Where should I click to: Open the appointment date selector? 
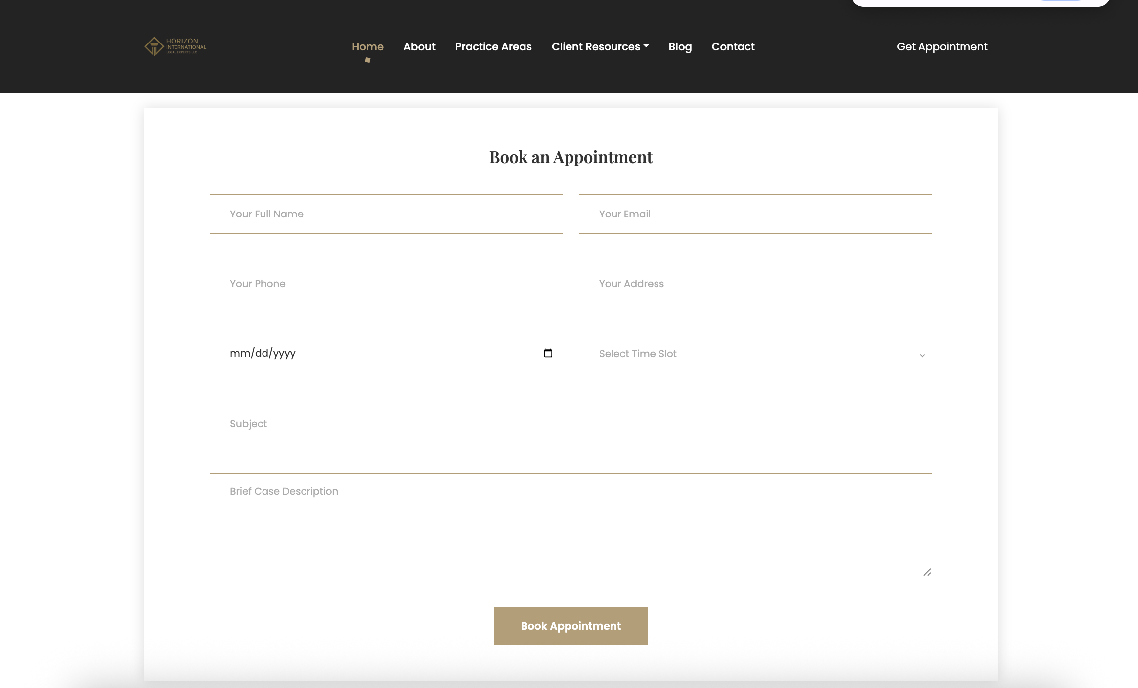point(386,353)
